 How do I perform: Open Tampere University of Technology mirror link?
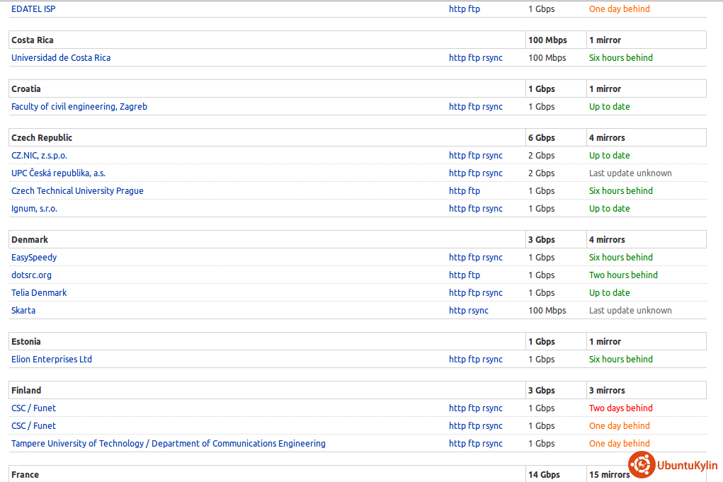click(x=169, y=444)
